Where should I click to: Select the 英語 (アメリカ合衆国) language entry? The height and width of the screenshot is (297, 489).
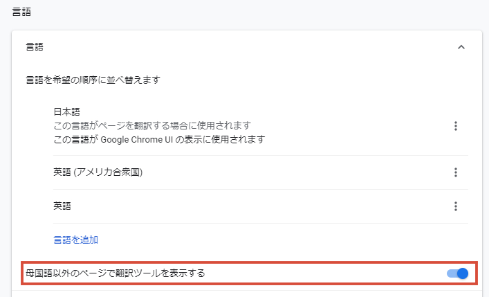point(98,172)
